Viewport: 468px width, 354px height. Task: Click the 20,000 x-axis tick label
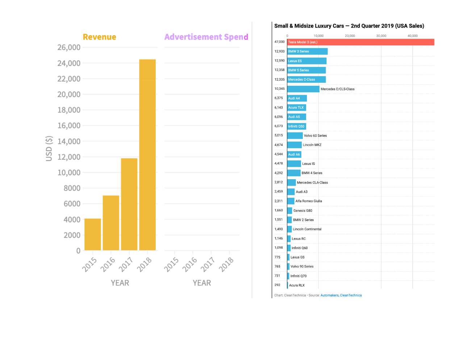350,36
